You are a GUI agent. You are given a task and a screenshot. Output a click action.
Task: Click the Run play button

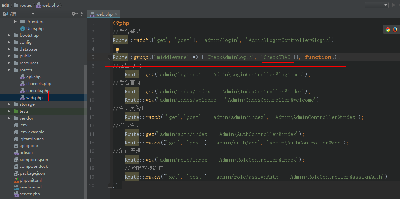pos(393,5)
